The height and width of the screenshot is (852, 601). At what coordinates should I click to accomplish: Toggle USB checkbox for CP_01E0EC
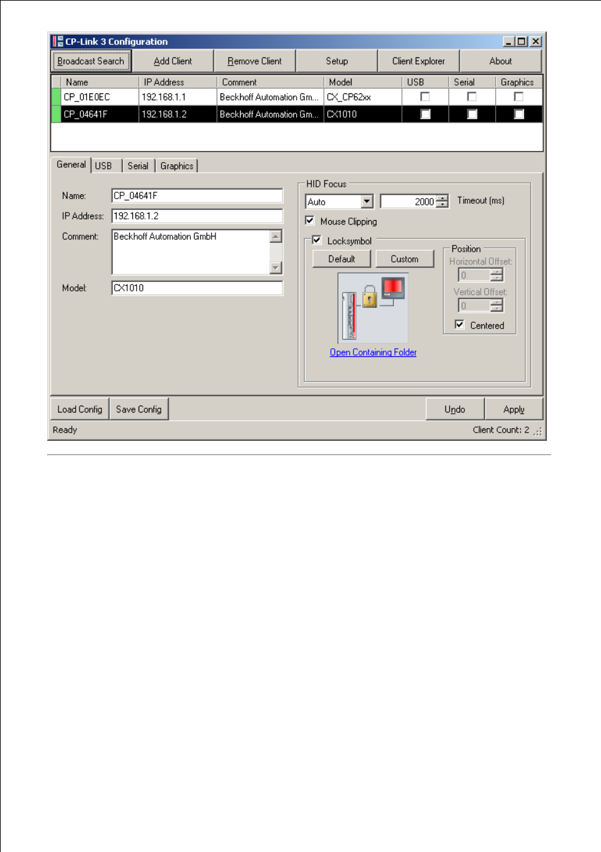coord(425,97)
